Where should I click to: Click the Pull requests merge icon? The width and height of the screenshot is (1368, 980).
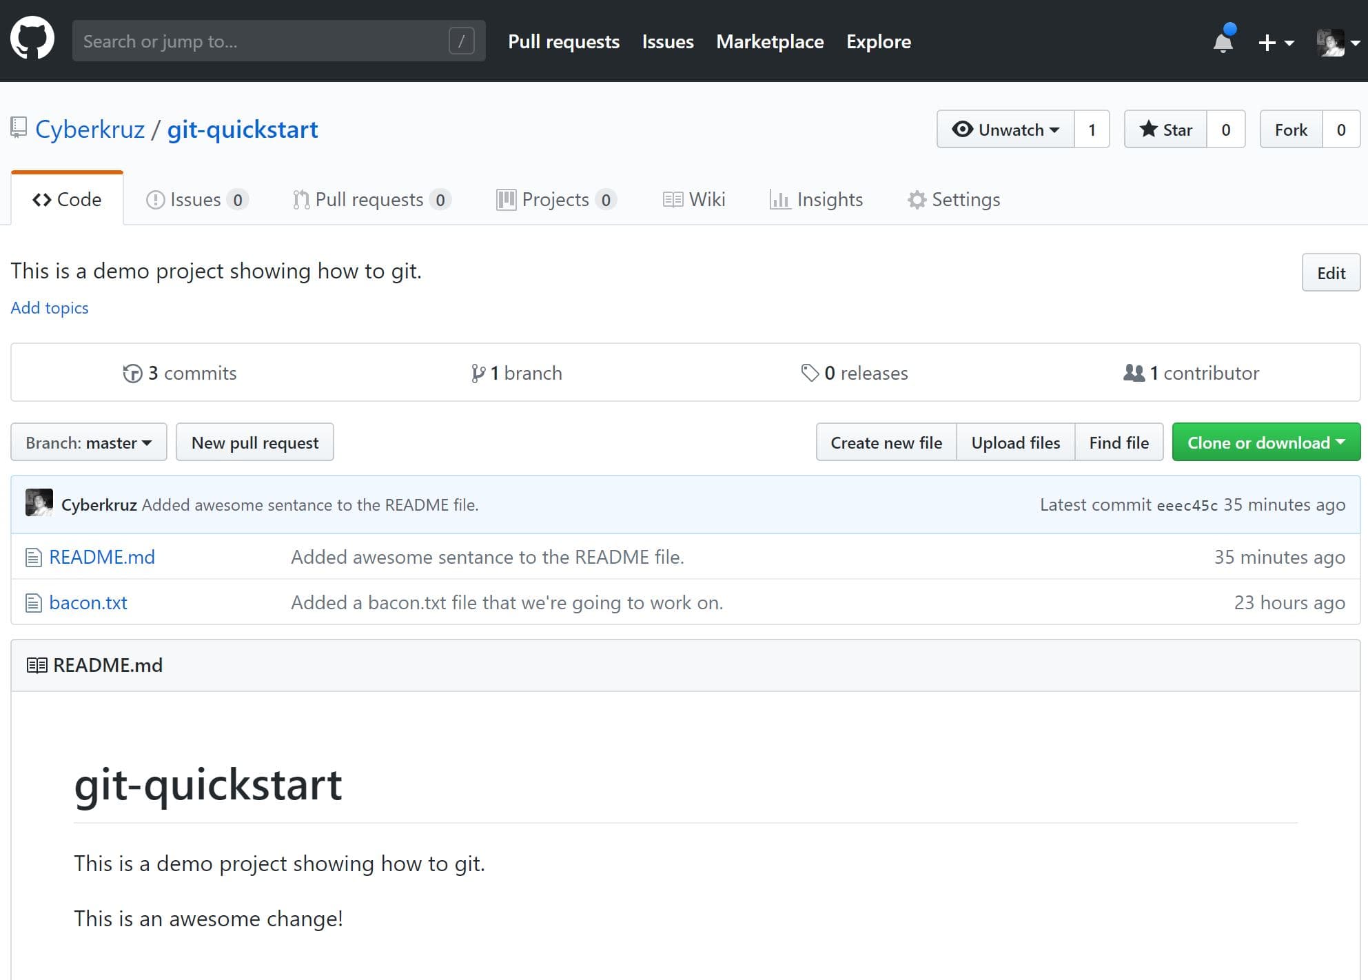(x=301, y=200)
